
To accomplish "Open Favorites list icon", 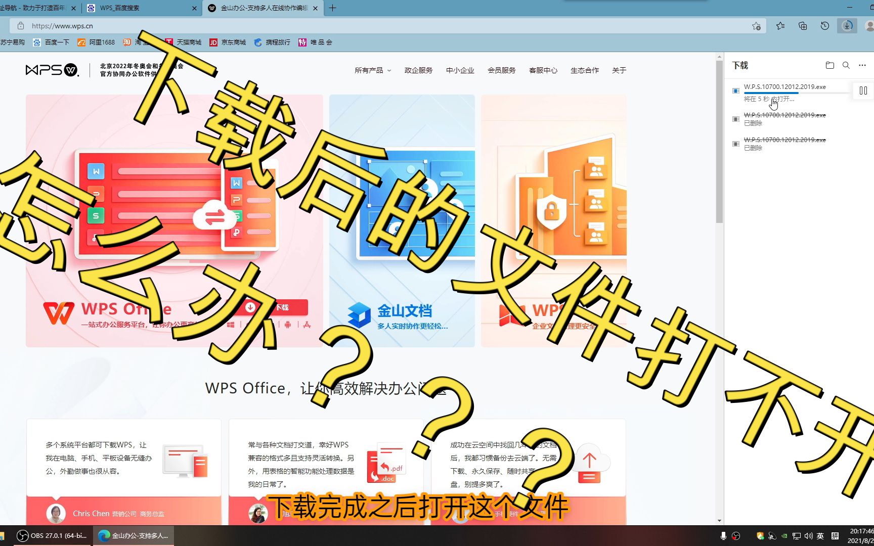I will (780, 26).
